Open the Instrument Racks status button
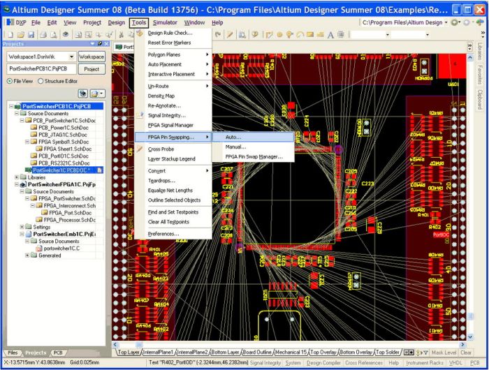489x370 pixels. coord(425,363)
